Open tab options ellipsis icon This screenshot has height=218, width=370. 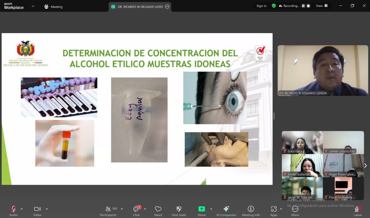tap(167, 6)
